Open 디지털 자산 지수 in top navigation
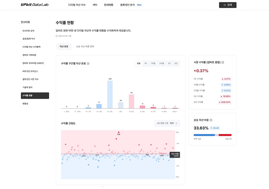This screenshot has height=189, width=269. pos(77,5)
